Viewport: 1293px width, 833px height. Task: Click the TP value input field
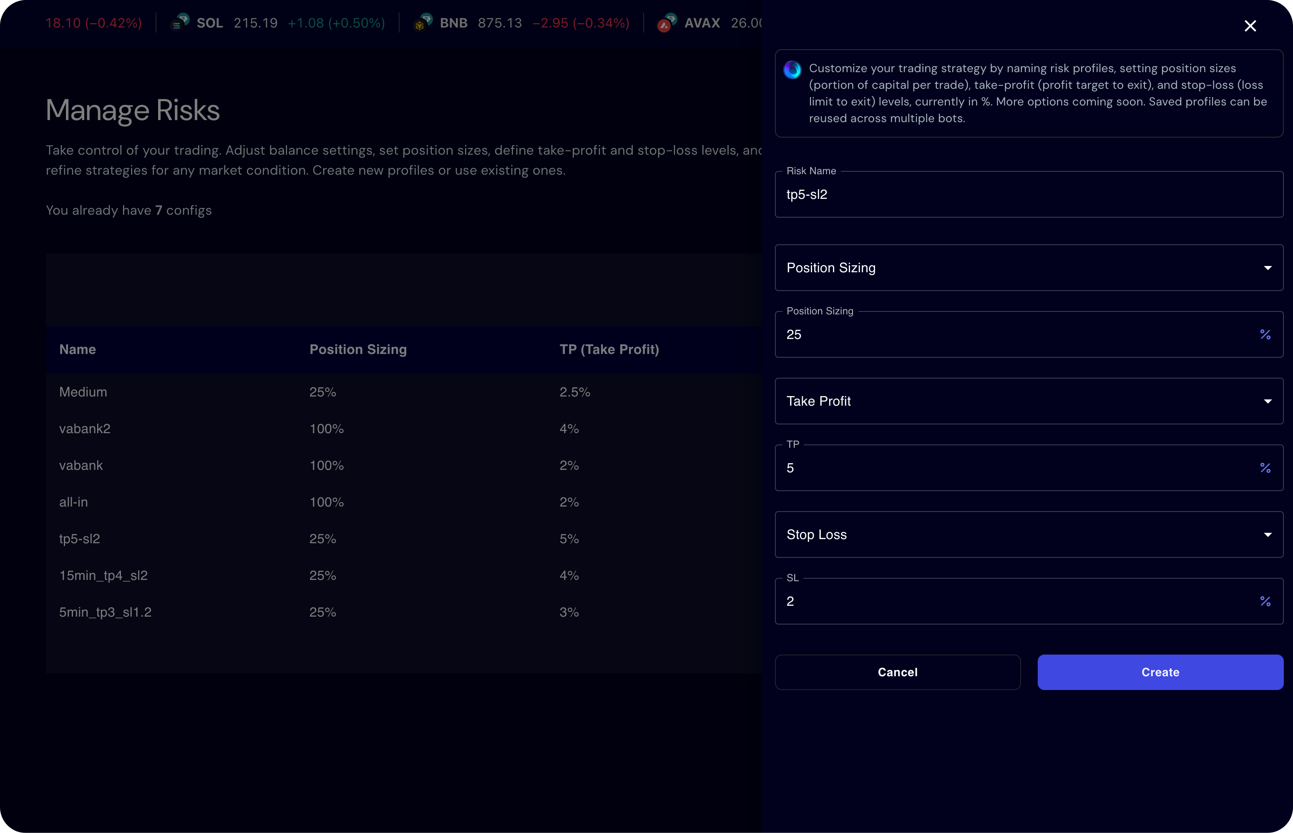tap(1017, 468)
